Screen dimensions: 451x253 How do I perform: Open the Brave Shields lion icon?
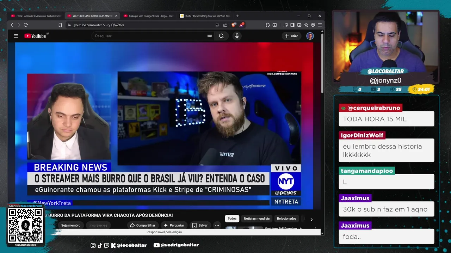point(234,25)
